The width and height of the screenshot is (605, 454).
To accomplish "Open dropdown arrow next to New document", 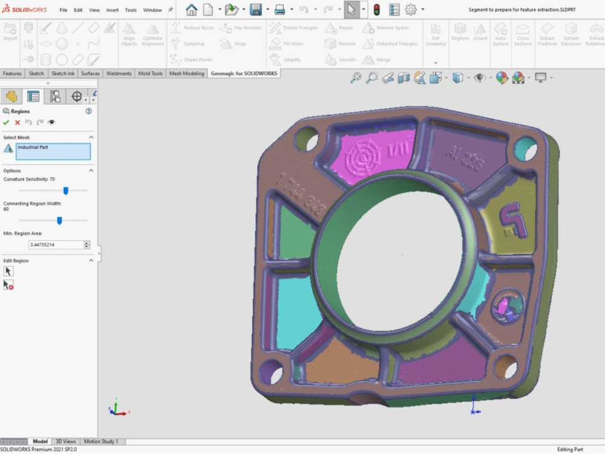I will pos(220,9).
